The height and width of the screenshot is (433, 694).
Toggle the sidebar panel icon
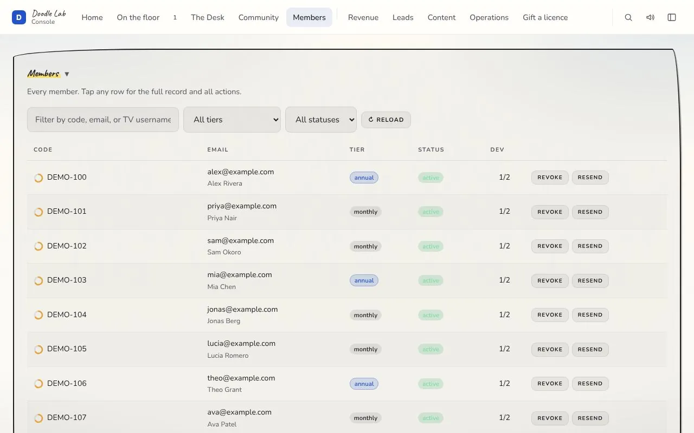point(672,17)
